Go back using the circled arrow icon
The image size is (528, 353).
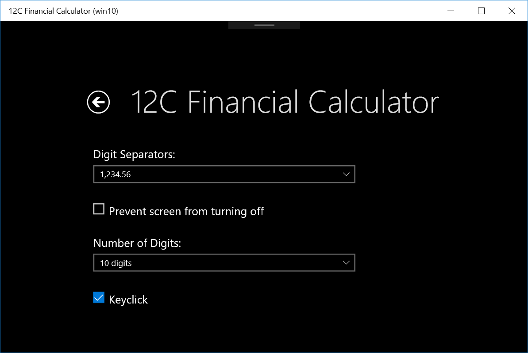(x=98, y=102)
